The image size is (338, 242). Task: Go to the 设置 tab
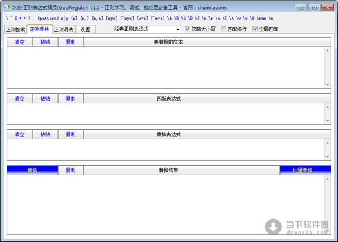(x=85, y=30)
